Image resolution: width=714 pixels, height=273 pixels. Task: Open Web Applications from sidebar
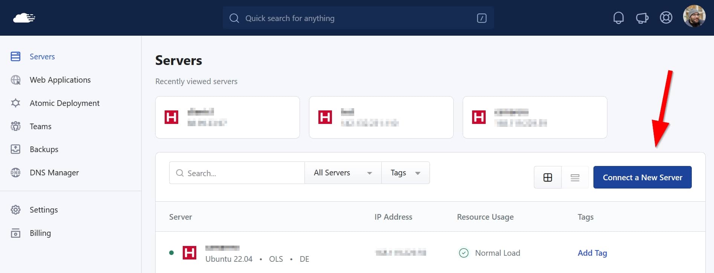[x=60, y=80]
